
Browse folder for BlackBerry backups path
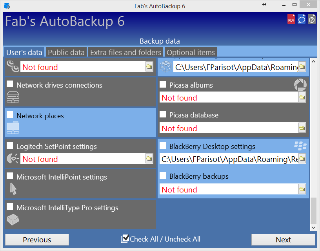pyautogui.click(x=302, y=189)
